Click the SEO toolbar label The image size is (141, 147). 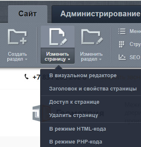pos(135,57)
